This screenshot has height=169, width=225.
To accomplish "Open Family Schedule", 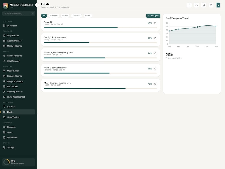I will pyautogui.click(x=18, y=56).
